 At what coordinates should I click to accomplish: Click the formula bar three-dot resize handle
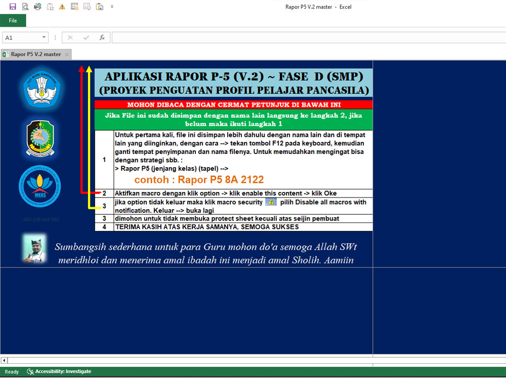pyautogui.click(x=55, y=38)
